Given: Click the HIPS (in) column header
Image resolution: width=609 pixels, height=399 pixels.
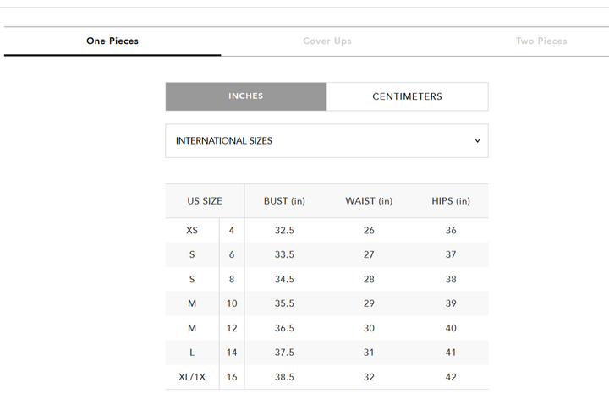Looking at the screenshot, I should point(451,201).
